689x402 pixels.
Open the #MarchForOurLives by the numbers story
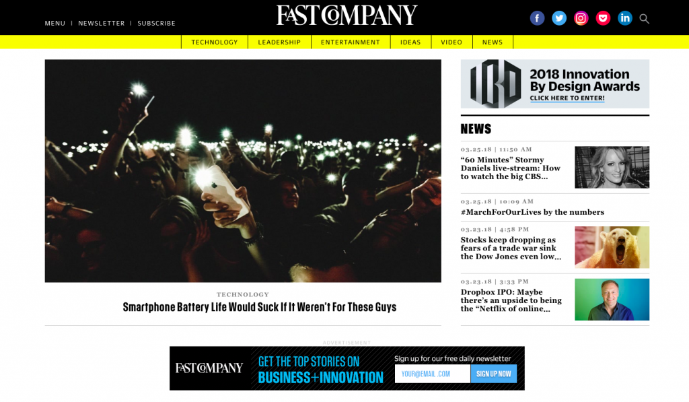532,212
